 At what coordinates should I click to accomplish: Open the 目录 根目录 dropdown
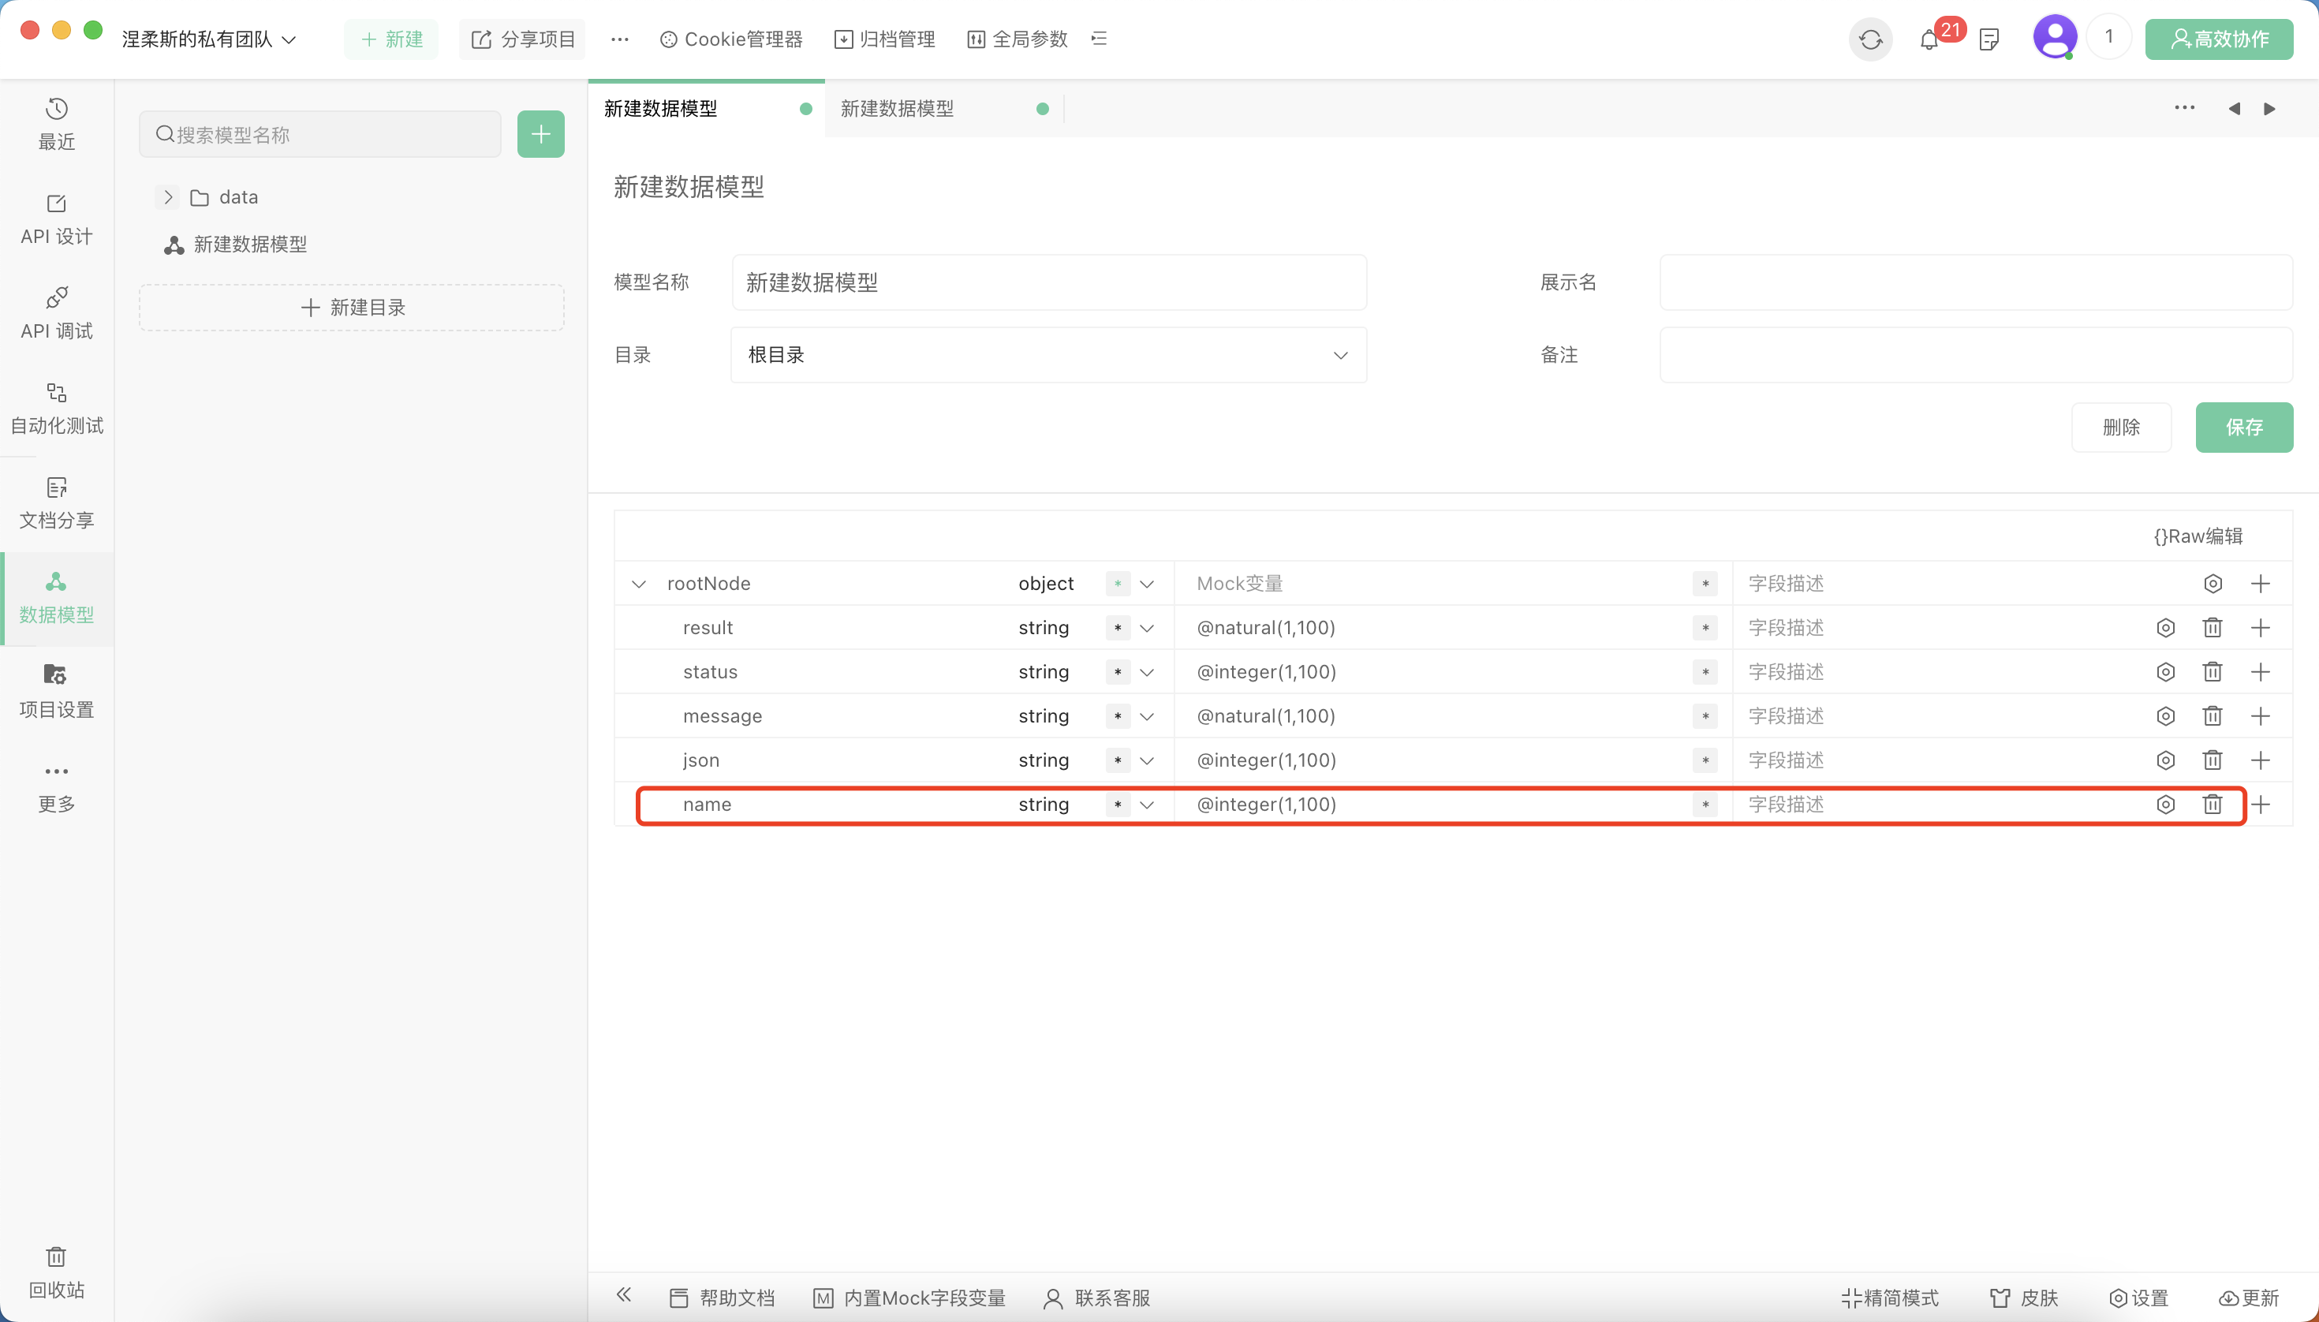(1049, 355)
